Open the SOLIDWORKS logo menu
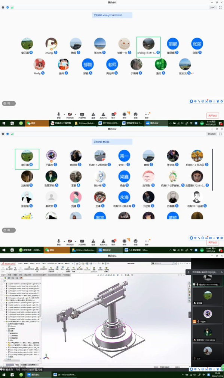 [x=8, y=264]
